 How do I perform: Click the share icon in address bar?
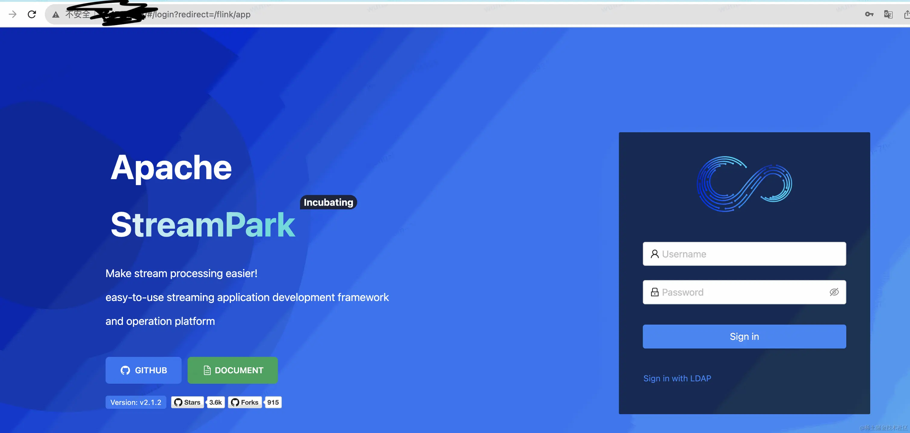click(907, 14)
